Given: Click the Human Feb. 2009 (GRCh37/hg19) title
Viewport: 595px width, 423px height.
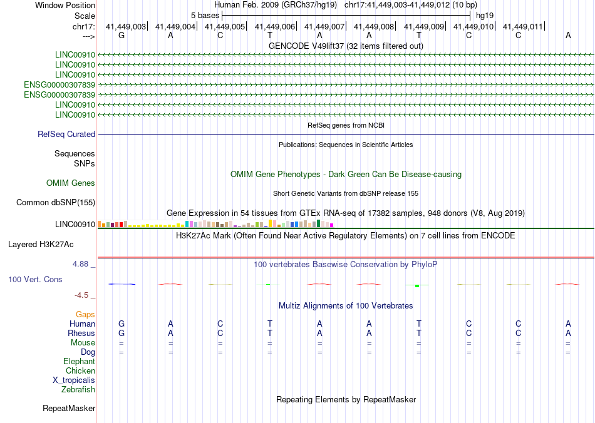Looking at the screenshot, I should click(x=276, y=5).
